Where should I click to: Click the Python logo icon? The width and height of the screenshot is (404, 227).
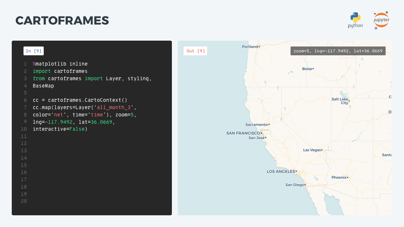coord(355,20)
